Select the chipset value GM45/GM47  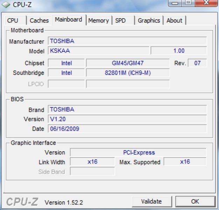click(x=128, y=63)
